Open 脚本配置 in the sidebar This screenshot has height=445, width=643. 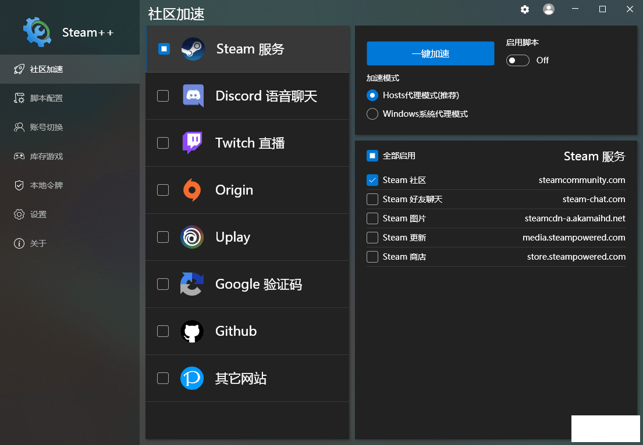47,98
